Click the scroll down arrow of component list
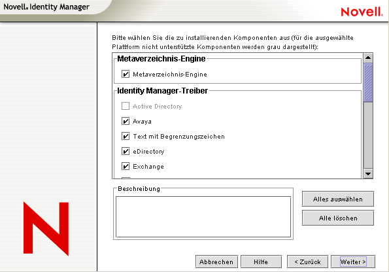The height and width of the screenshot is (272, 389). pyautogui.click(x=368, y=173)
